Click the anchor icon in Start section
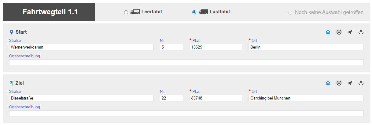Viewport: 372px width, 125px height. (x=361, y=32)
